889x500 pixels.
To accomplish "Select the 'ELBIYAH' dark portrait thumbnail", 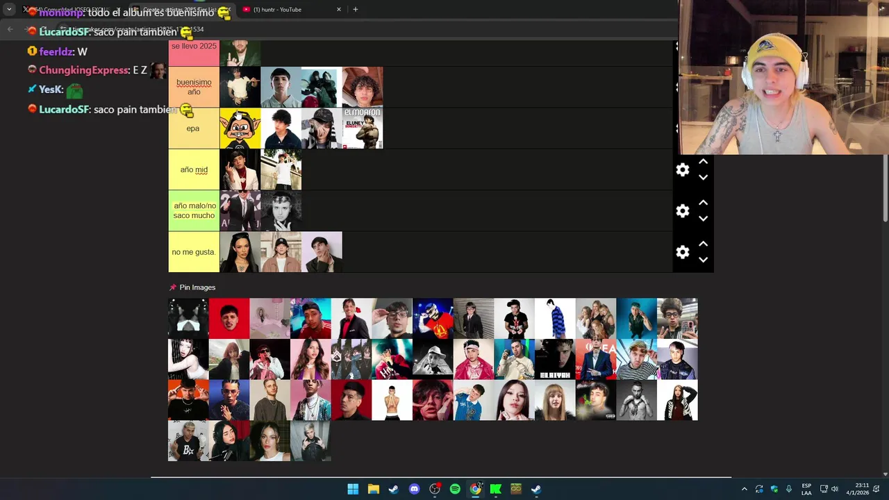I will [555, 360].
